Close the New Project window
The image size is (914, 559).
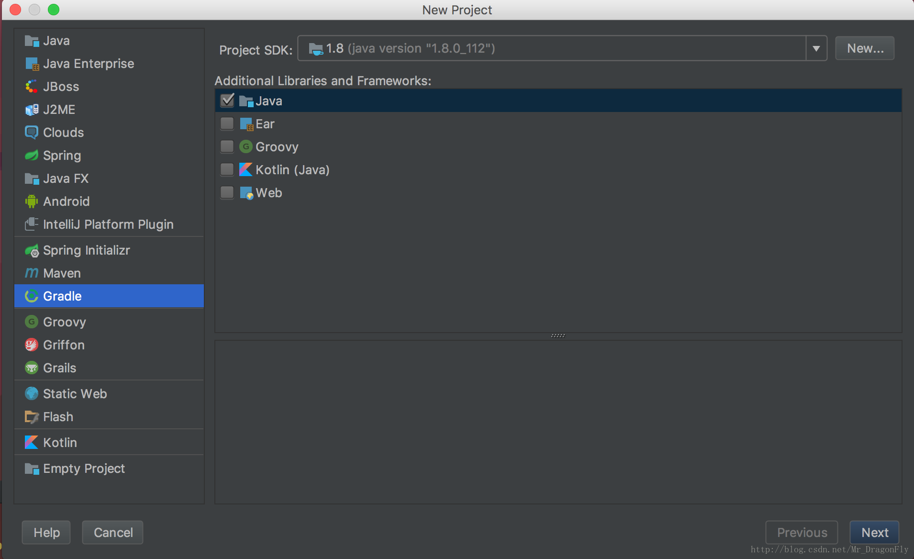[x=16, y=10]
